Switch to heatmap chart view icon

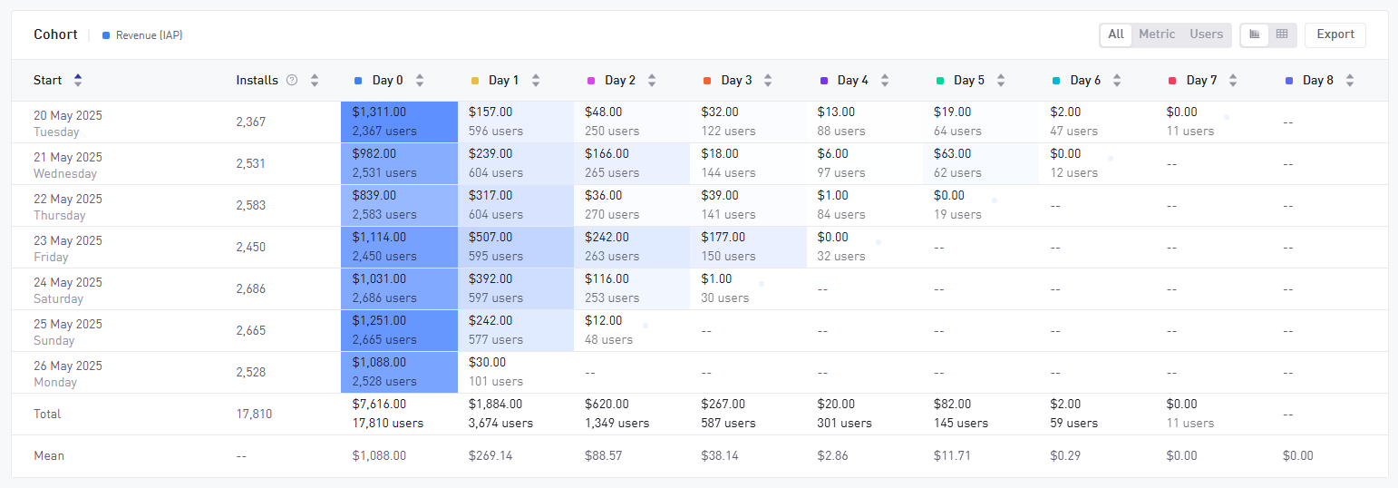(x=1255, y=34)
